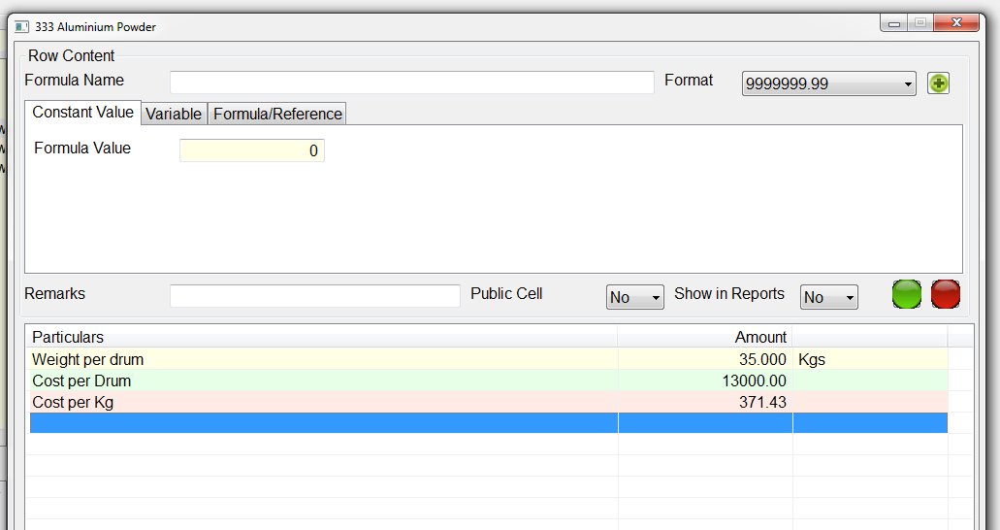The image size is (1000, 530).
Task: Focus the Formula Value input box
Action: point(251,150)
